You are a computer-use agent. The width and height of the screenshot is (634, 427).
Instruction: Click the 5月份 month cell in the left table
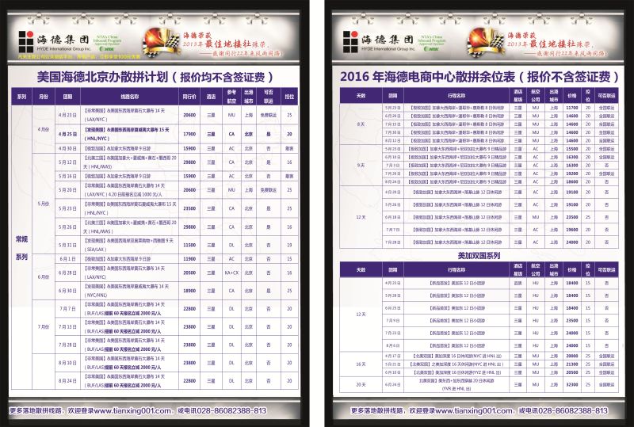(44, 204)
